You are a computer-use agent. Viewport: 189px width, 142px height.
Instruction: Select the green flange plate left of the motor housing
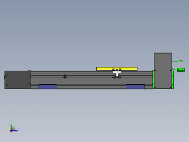[153, 80]
